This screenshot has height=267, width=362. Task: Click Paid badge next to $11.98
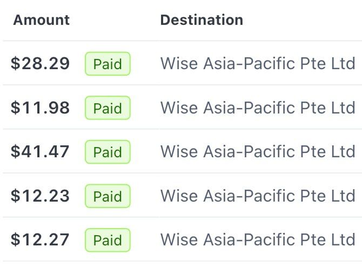pos(108,108)
